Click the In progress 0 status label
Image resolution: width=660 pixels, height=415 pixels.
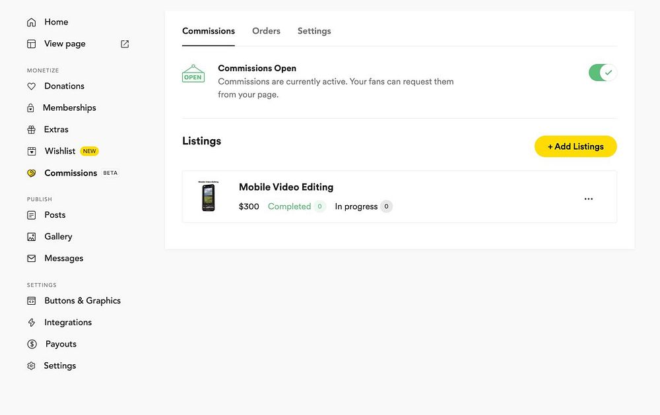[364, 207]
